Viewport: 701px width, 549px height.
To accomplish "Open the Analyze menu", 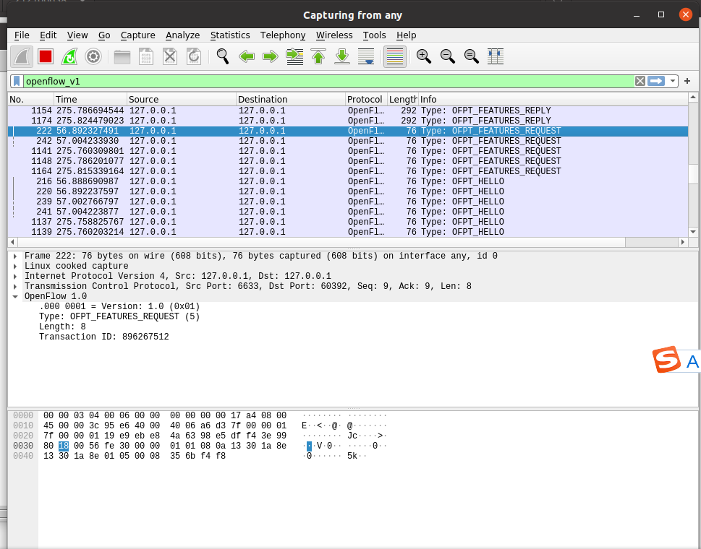I will (x=182, y=35).
